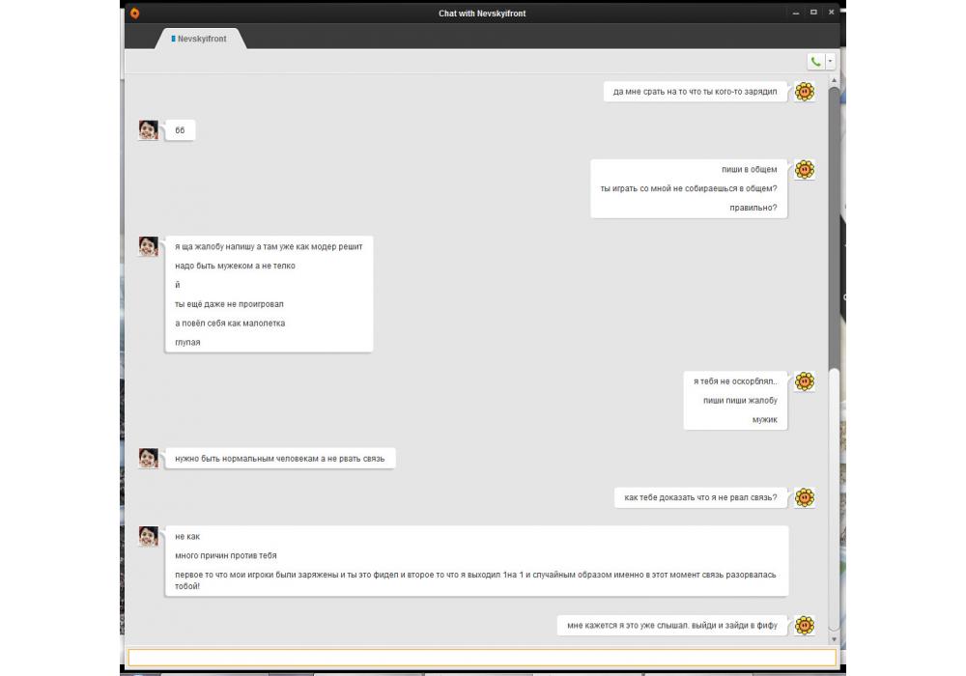Click the message "пиши в общем"

[750, 169]
